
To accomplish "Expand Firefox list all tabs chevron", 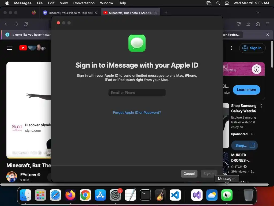I will [x=258, y=13].
